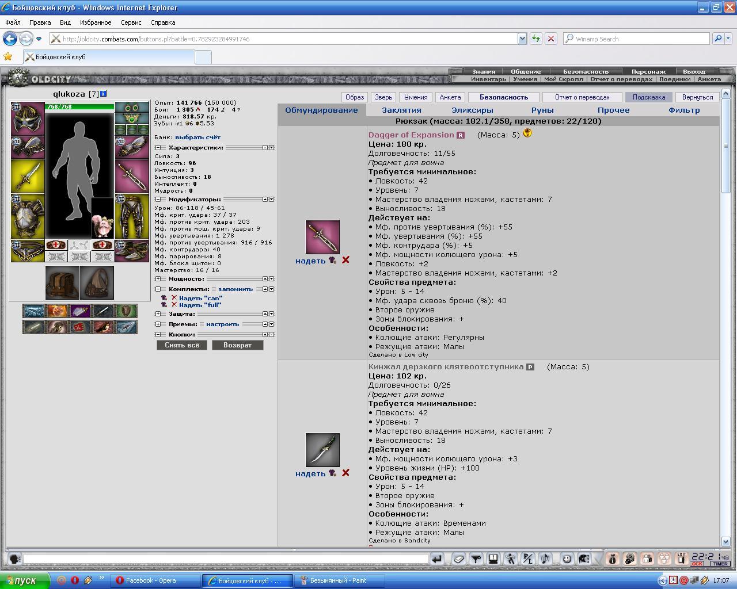Click the chat send arrow icon

(437, 559)
